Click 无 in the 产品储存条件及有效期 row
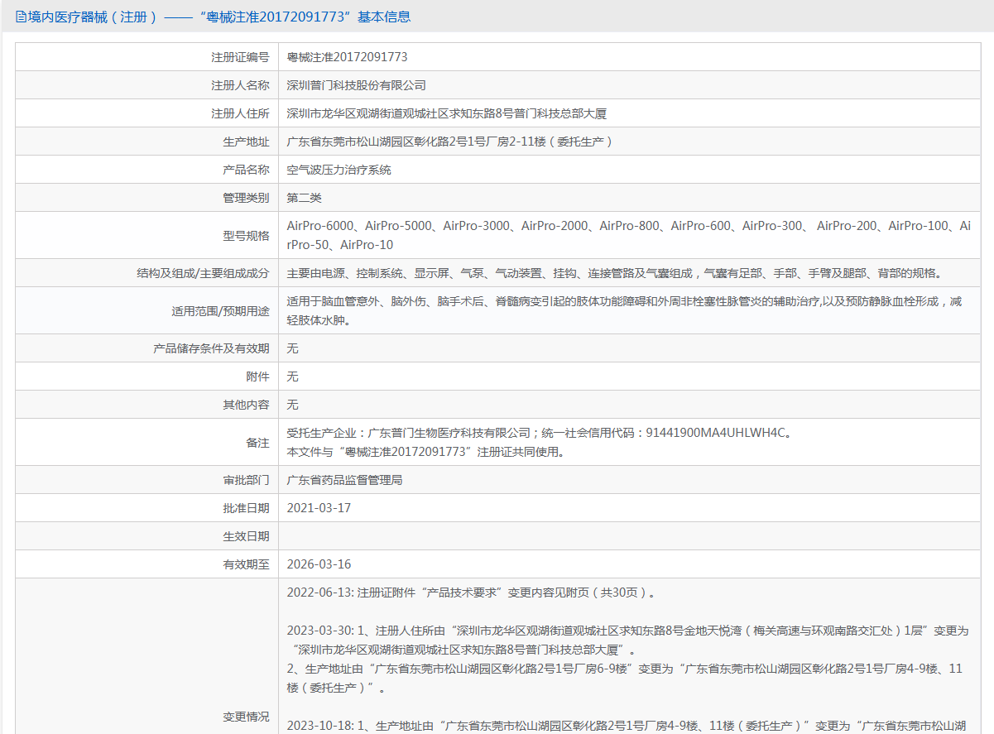 click(x=292, y=348)
